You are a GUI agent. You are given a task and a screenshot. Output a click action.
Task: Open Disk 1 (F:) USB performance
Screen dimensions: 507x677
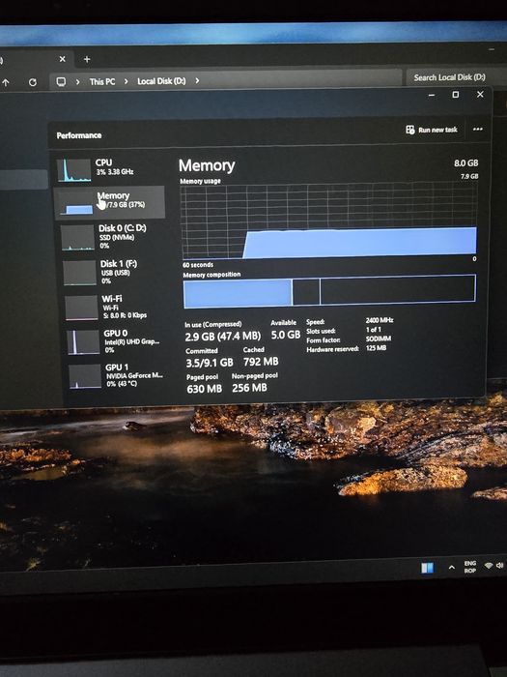pos(112,272)
